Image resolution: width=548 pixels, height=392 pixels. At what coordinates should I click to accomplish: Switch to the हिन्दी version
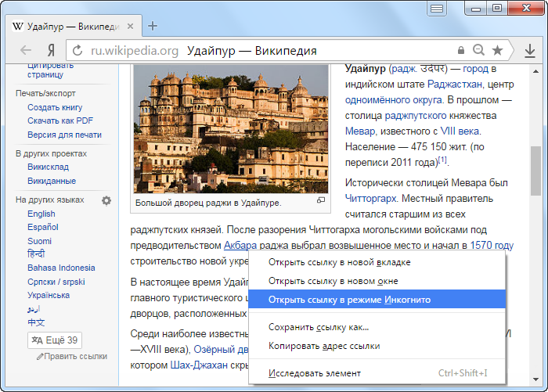(x=36, y=254)
